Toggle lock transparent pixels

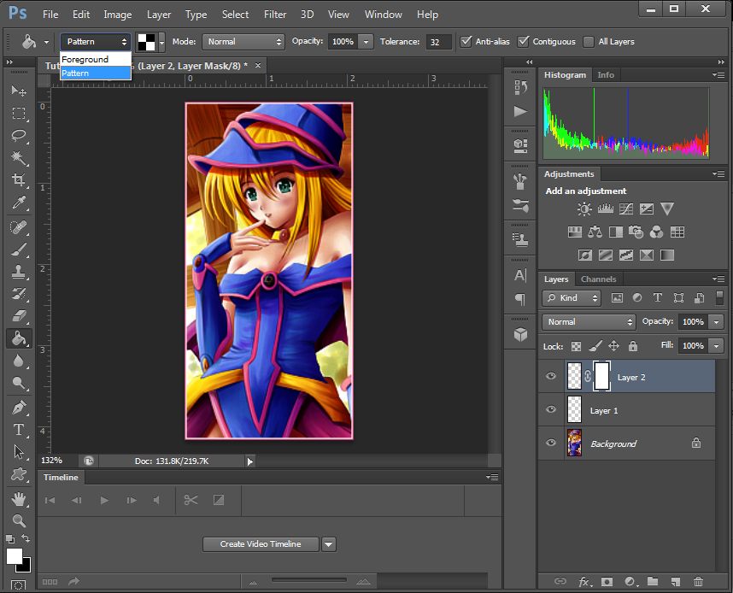click(577, 346)
